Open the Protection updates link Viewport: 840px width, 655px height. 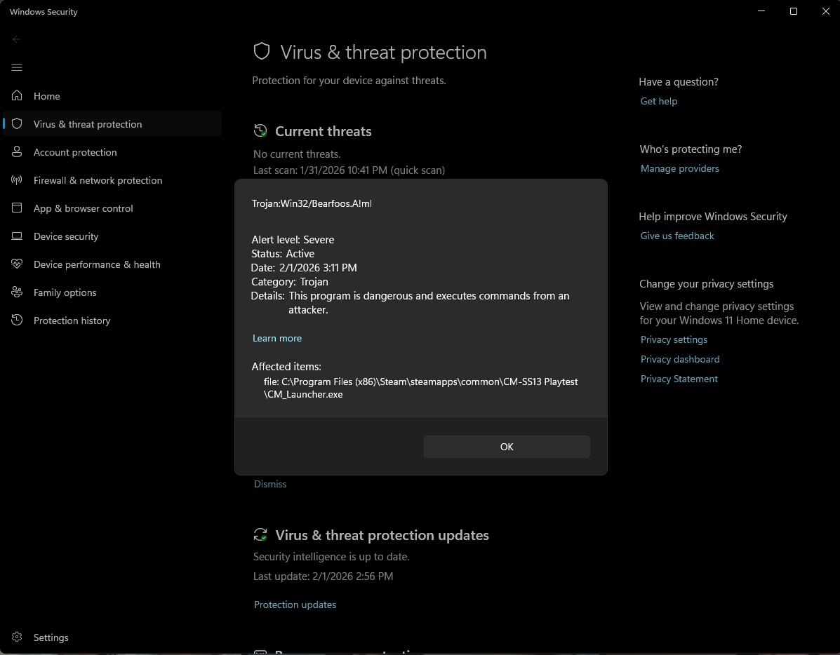coord(295,605)
